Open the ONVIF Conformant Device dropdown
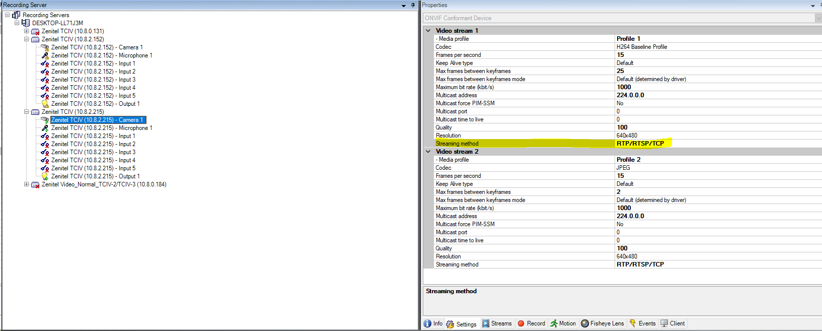Viewport: 822px width, 331px height. (818, 18)
